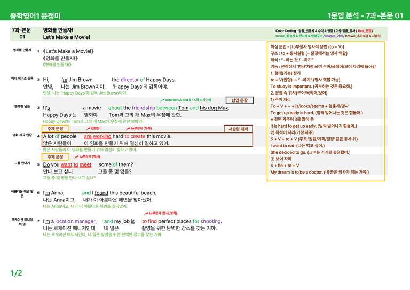Click the translation 'Tom과 그의 개 Max의 우정에 관한.'
410x290 pixels.
[x=145, y=115]
